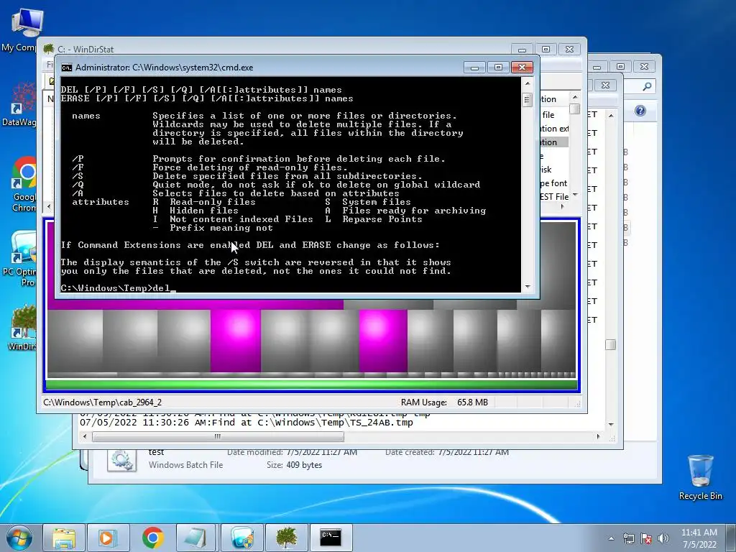
Task: Click the log window's scroll down arrow
Action: point(611,424)
